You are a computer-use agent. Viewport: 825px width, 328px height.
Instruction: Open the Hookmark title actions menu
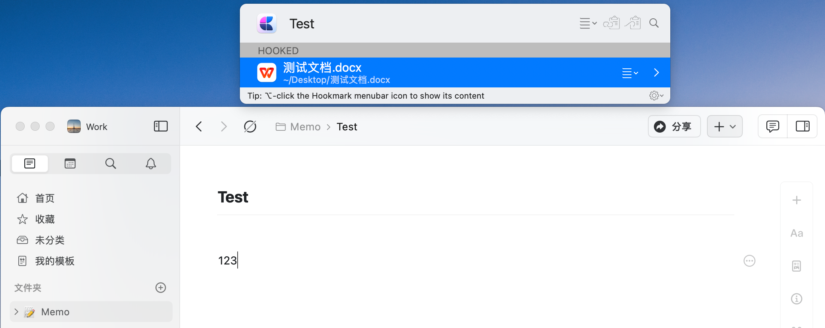pos(588,23)
